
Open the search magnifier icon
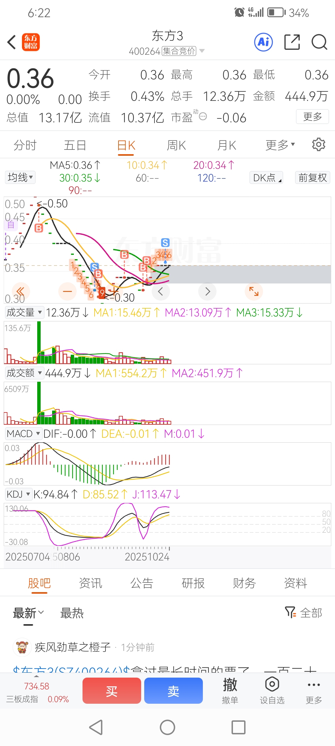coord(319,42)
